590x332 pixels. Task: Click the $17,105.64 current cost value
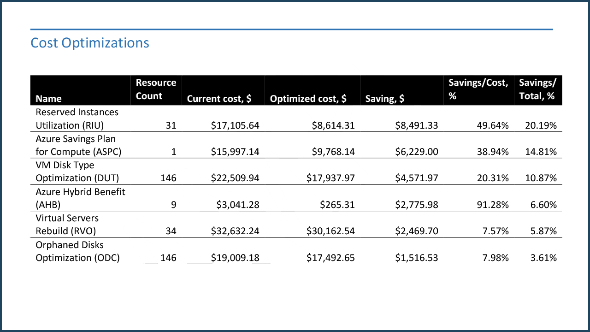[235, 125]
